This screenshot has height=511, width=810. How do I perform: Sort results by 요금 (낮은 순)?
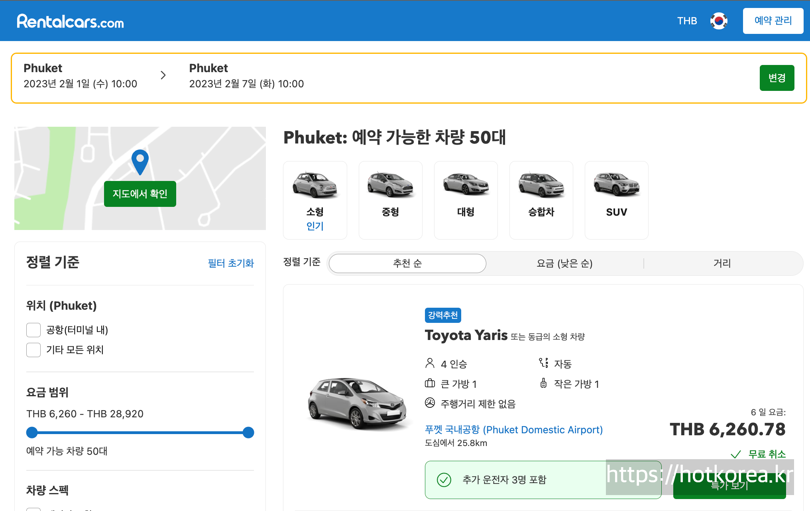[564, 263]
